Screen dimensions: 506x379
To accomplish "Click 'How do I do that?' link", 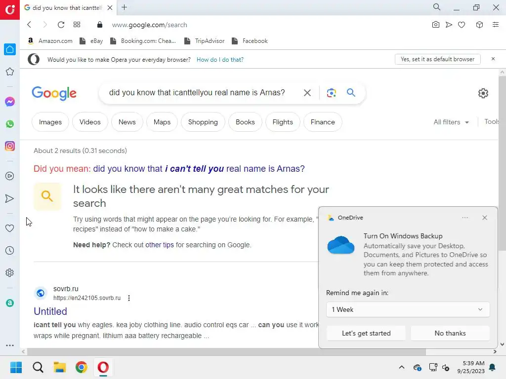I will (x=220, y=60).
